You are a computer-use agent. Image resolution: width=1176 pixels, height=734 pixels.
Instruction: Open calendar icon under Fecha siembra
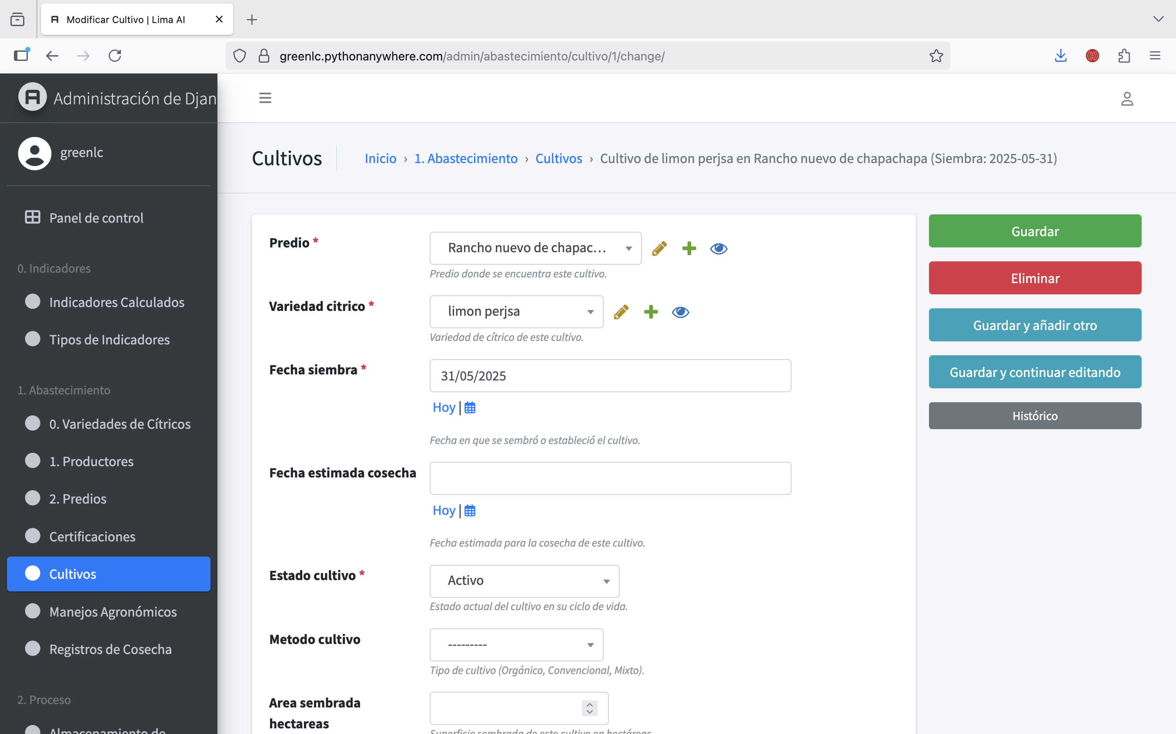coord(470,408)
